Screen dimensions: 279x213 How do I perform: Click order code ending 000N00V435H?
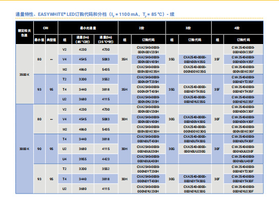[x=148, y=59]
